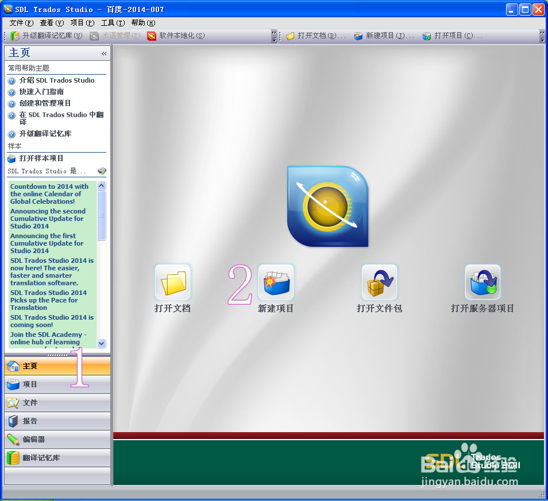The width and height of the screenshot is (548, 501).
Task: Open the 'Join the SDL Academy' news link
Action: tap(49, 339)
